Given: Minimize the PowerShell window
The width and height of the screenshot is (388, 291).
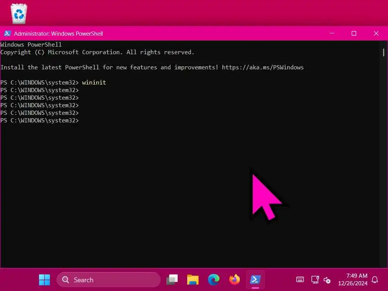Looking at the screenshot, I should [332, 33].
